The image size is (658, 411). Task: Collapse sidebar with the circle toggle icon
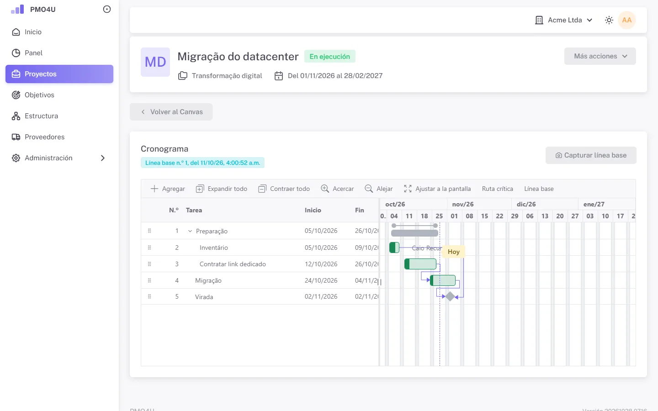(107, 9)
